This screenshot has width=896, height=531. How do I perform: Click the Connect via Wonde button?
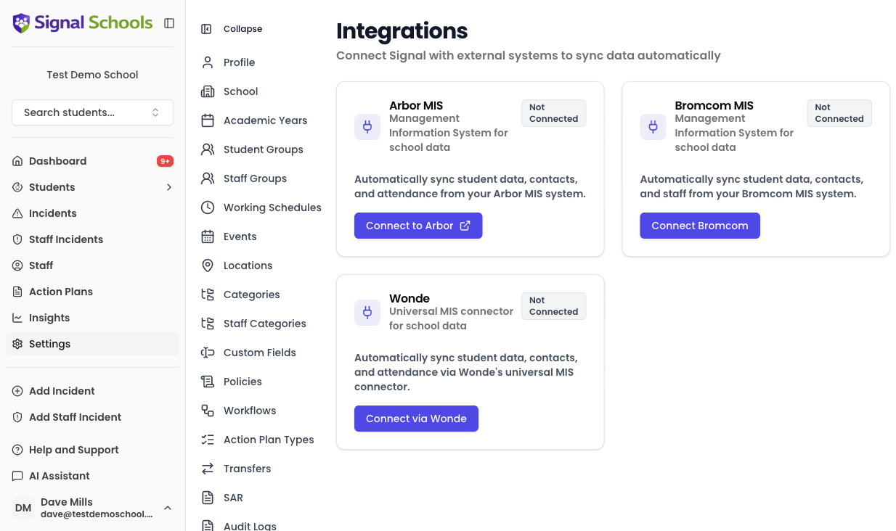[x=416, y=419]
